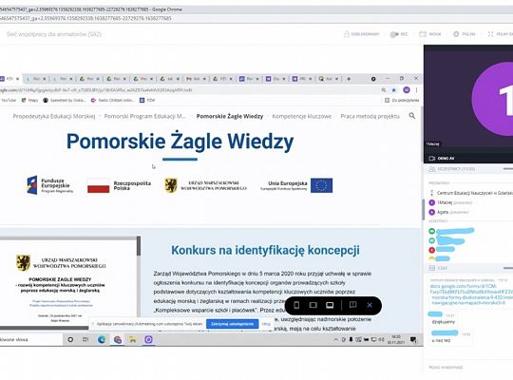Select Centrum Edukacji Nauczycieli w Gdańsku participant

471,193
